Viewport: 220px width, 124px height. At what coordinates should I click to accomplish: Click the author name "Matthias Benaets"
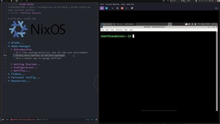pyautogui.click(x=31, y=13)
